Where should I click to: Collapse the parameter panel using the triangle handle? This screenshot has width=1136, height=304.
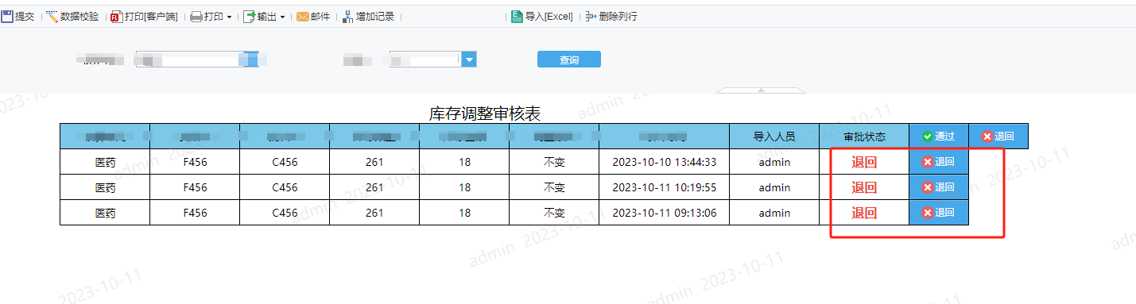click(760, 90)
